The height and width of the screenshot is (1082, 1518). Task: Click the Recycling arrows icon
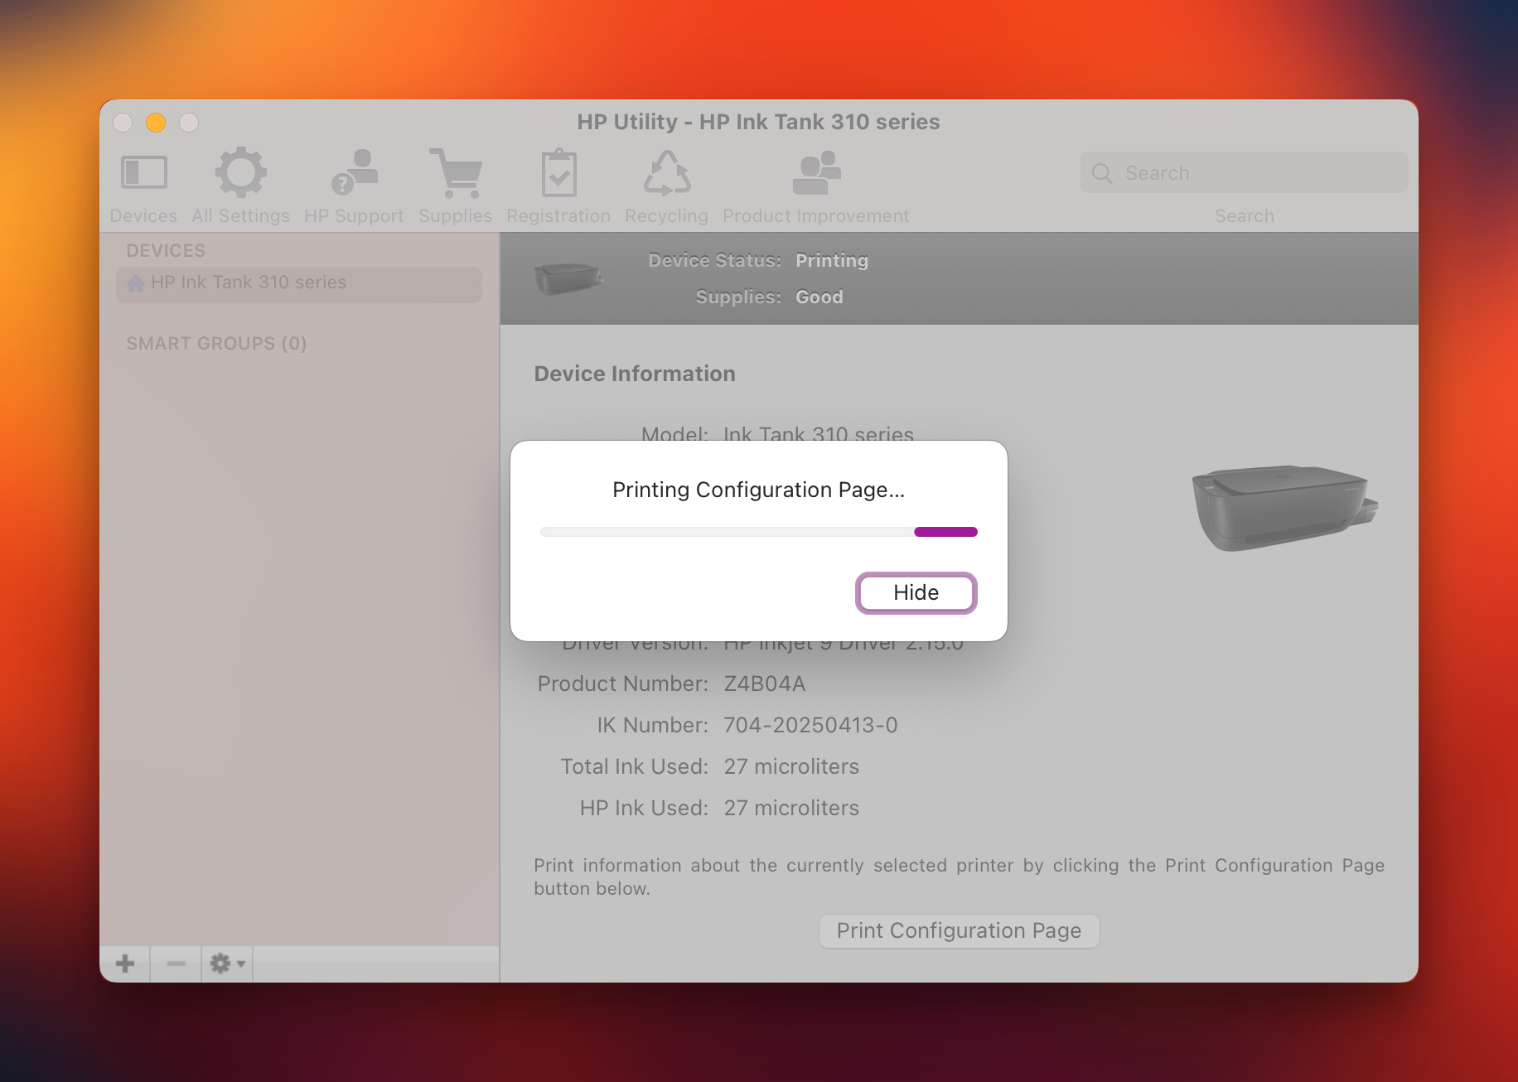coord(667,172)
